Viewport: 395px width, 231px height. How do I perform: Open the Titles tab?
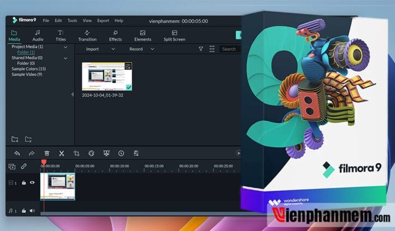tap(61, 36)
